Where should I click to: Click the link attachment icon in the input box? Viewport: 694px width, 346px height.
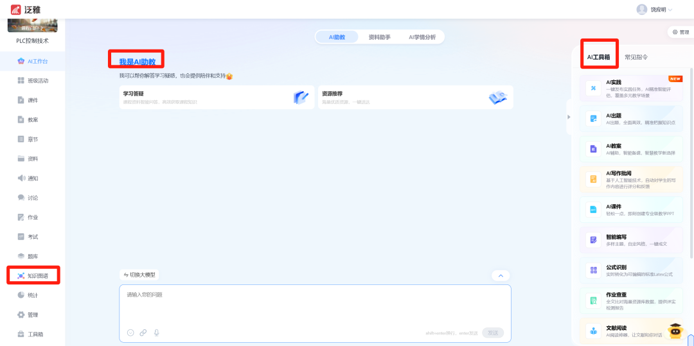[143, 333]
